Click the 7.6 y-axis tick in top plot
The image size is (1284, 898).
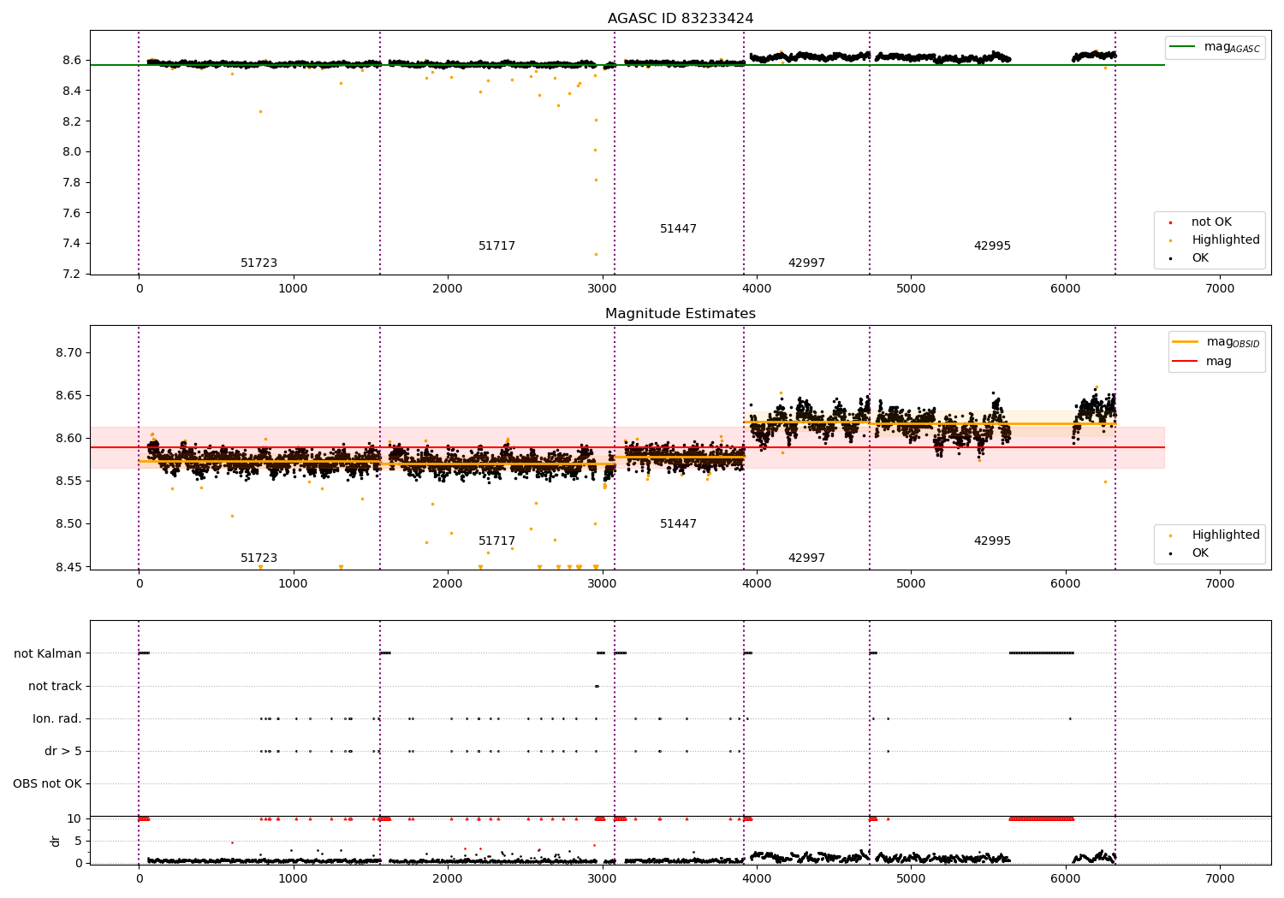pos(72,213)
